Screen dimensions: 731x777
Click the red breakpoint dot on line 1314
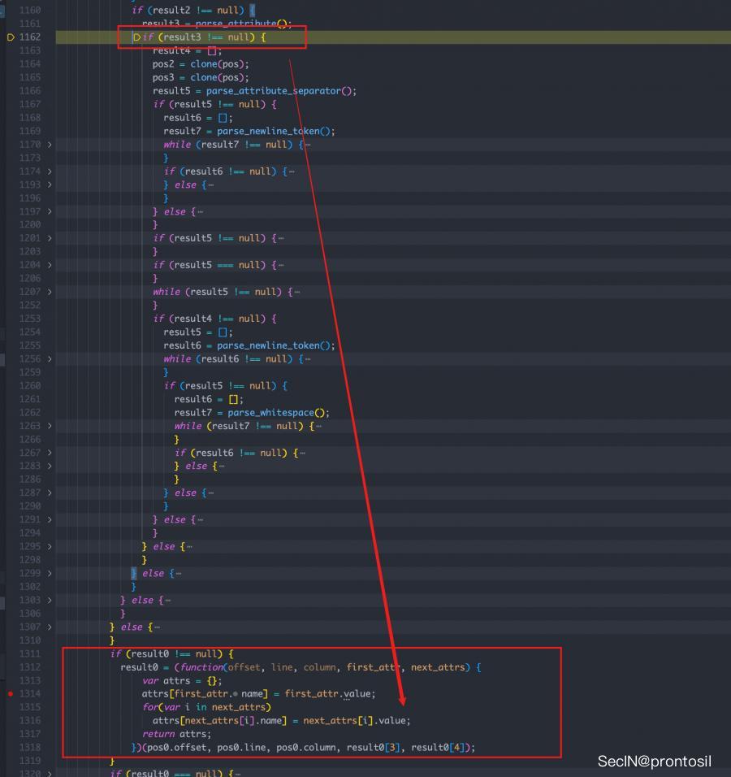point(11,694)
